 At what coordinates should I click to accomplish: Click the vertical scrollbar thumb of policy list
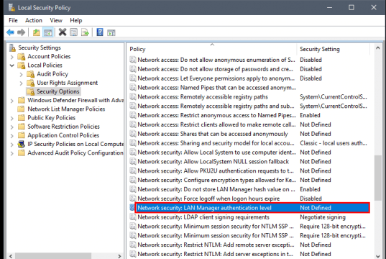(377, 178)
